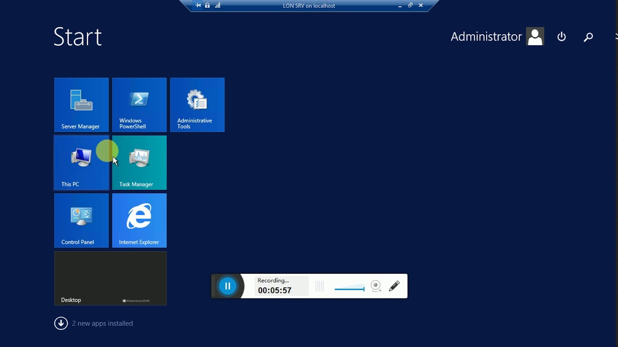Show all apps with the down arrow
Image resolution: width=618 pixels, height=347 pixels.
(x=61, y=323)
